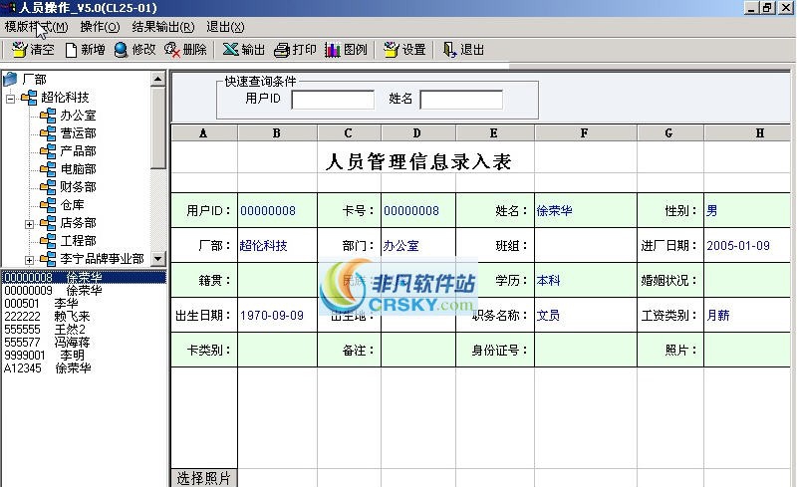The height and width of the screenshot is (487, 797).
Task: Click the tree scrollbar up arrow
Action: 158,79
